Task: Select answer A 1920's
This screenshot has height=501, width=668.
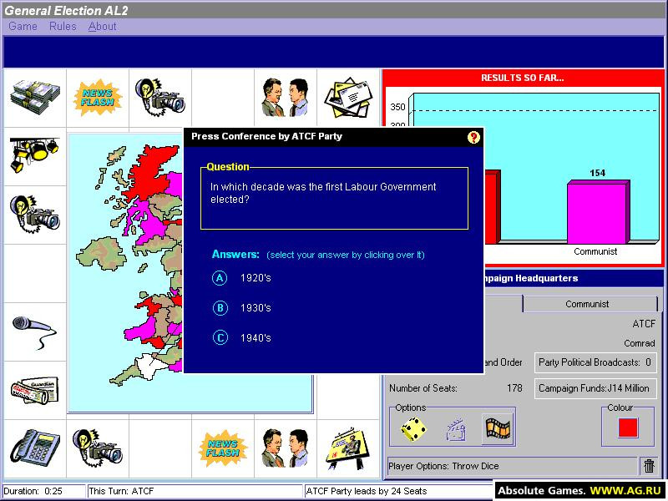Action: coord(241,278)
